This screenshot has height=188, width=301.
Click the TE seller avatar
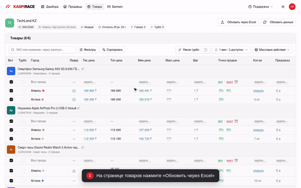(x=10, y=23)
